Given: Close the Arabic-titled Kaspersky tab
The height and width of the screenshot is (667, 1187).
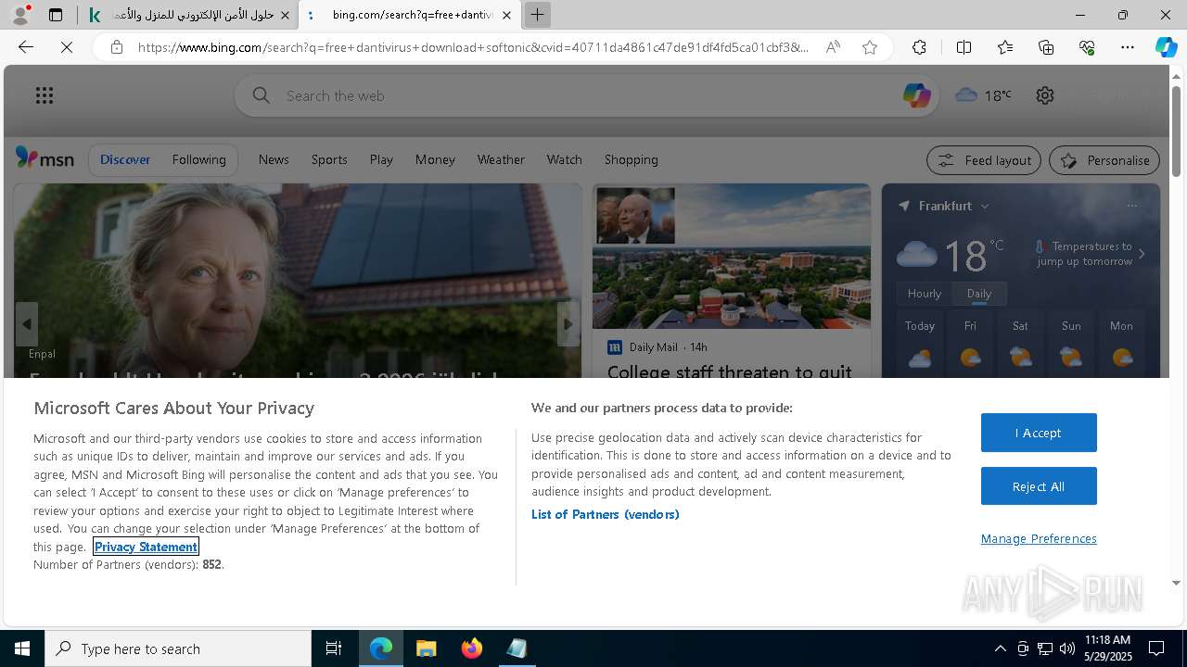Looking at the screenshot, I should (285, 15).
